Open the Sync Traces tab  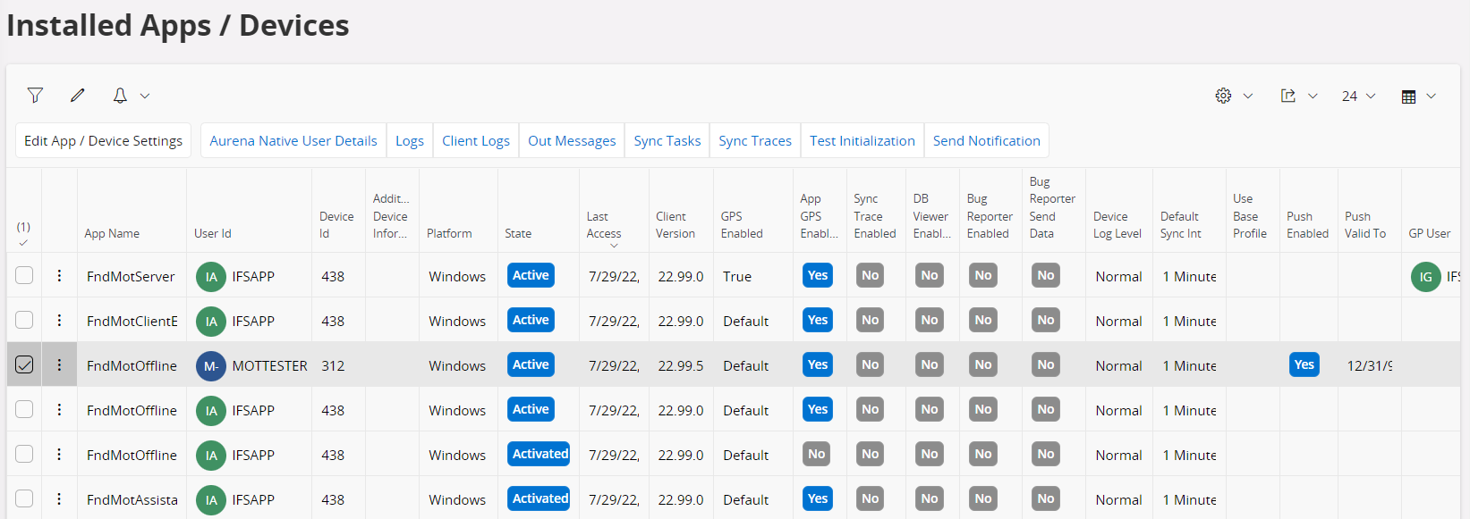754,141
